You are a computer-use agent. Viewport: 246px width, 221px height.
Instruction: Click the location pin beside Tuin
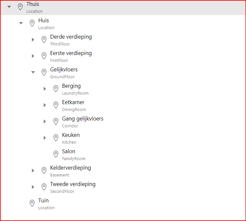click(x=32, y=203)
